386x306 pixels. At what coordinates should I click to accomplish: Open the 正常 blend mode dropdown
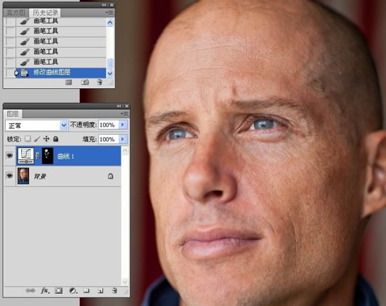(x=37, y=125)
